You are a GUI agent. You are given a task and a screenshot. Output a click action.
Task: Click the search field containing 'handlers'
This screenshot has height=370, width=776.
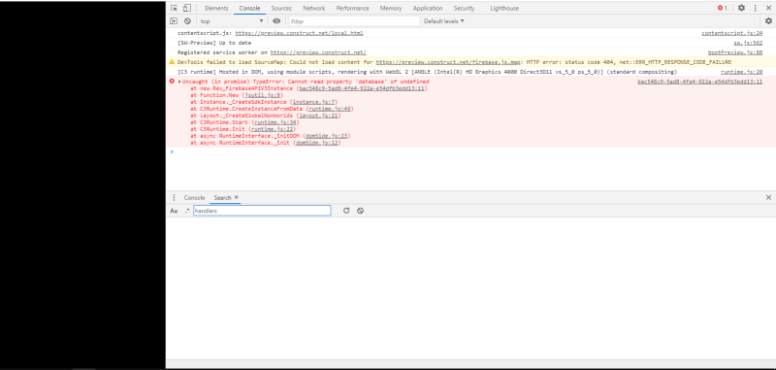(x=262, y=211)
